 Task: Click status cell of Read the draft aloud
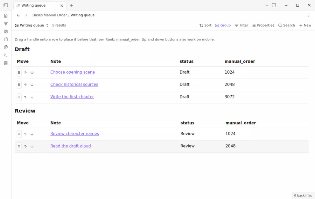point(187,146)
